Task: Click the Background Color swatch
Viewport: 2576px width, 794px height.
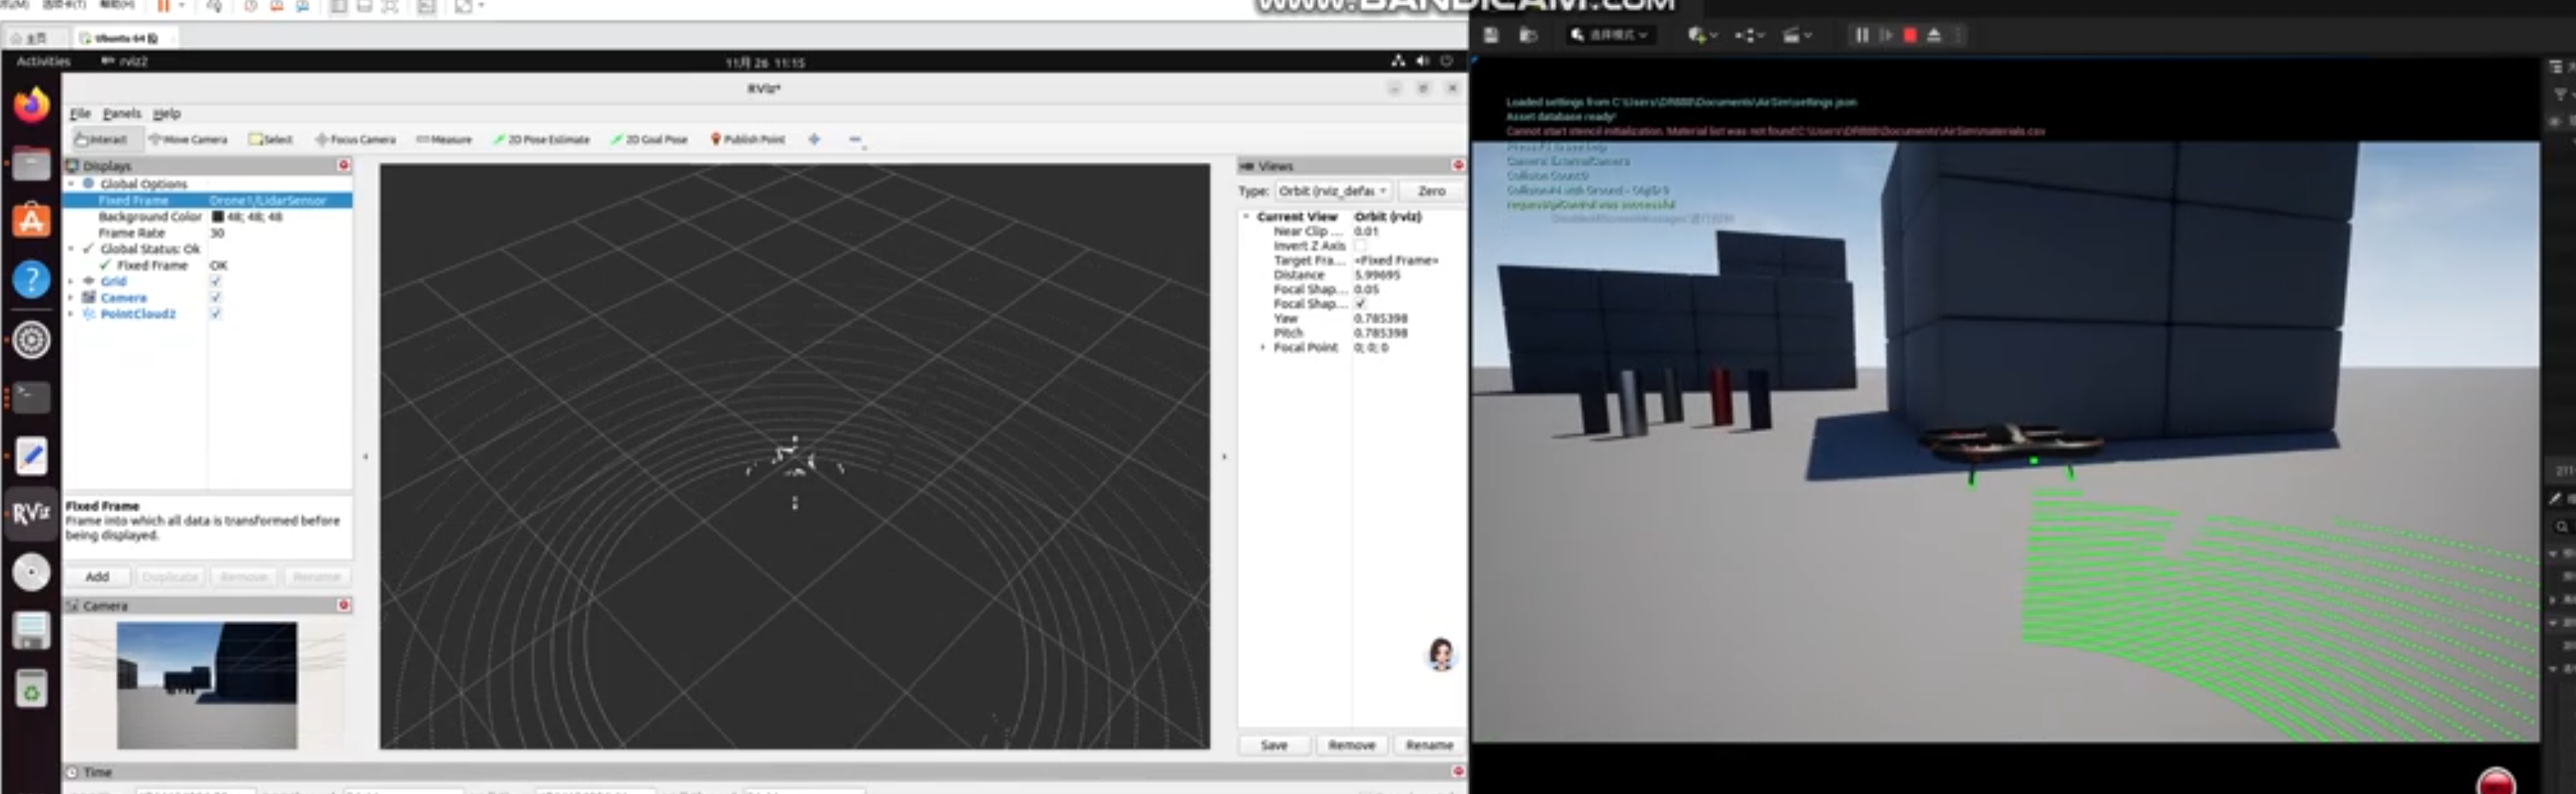Action: click(217, 216)
